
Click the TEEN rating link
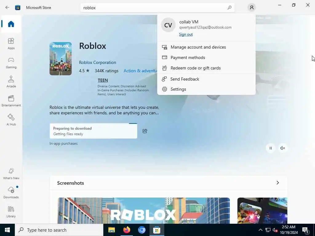(103, 80)
